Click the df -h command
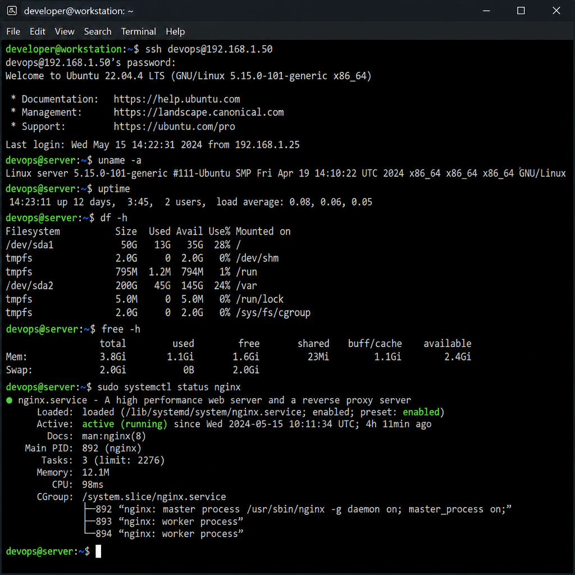 click(x=113, y=218)
